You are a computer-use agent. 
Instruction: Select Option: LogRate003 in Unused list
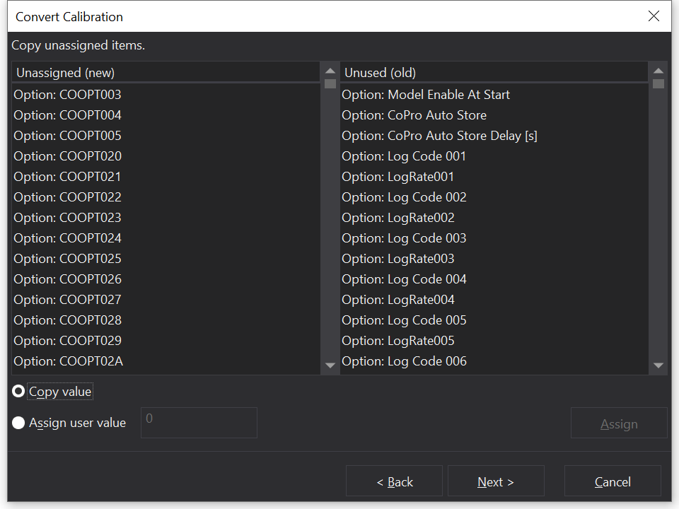[x=397, y=259]
